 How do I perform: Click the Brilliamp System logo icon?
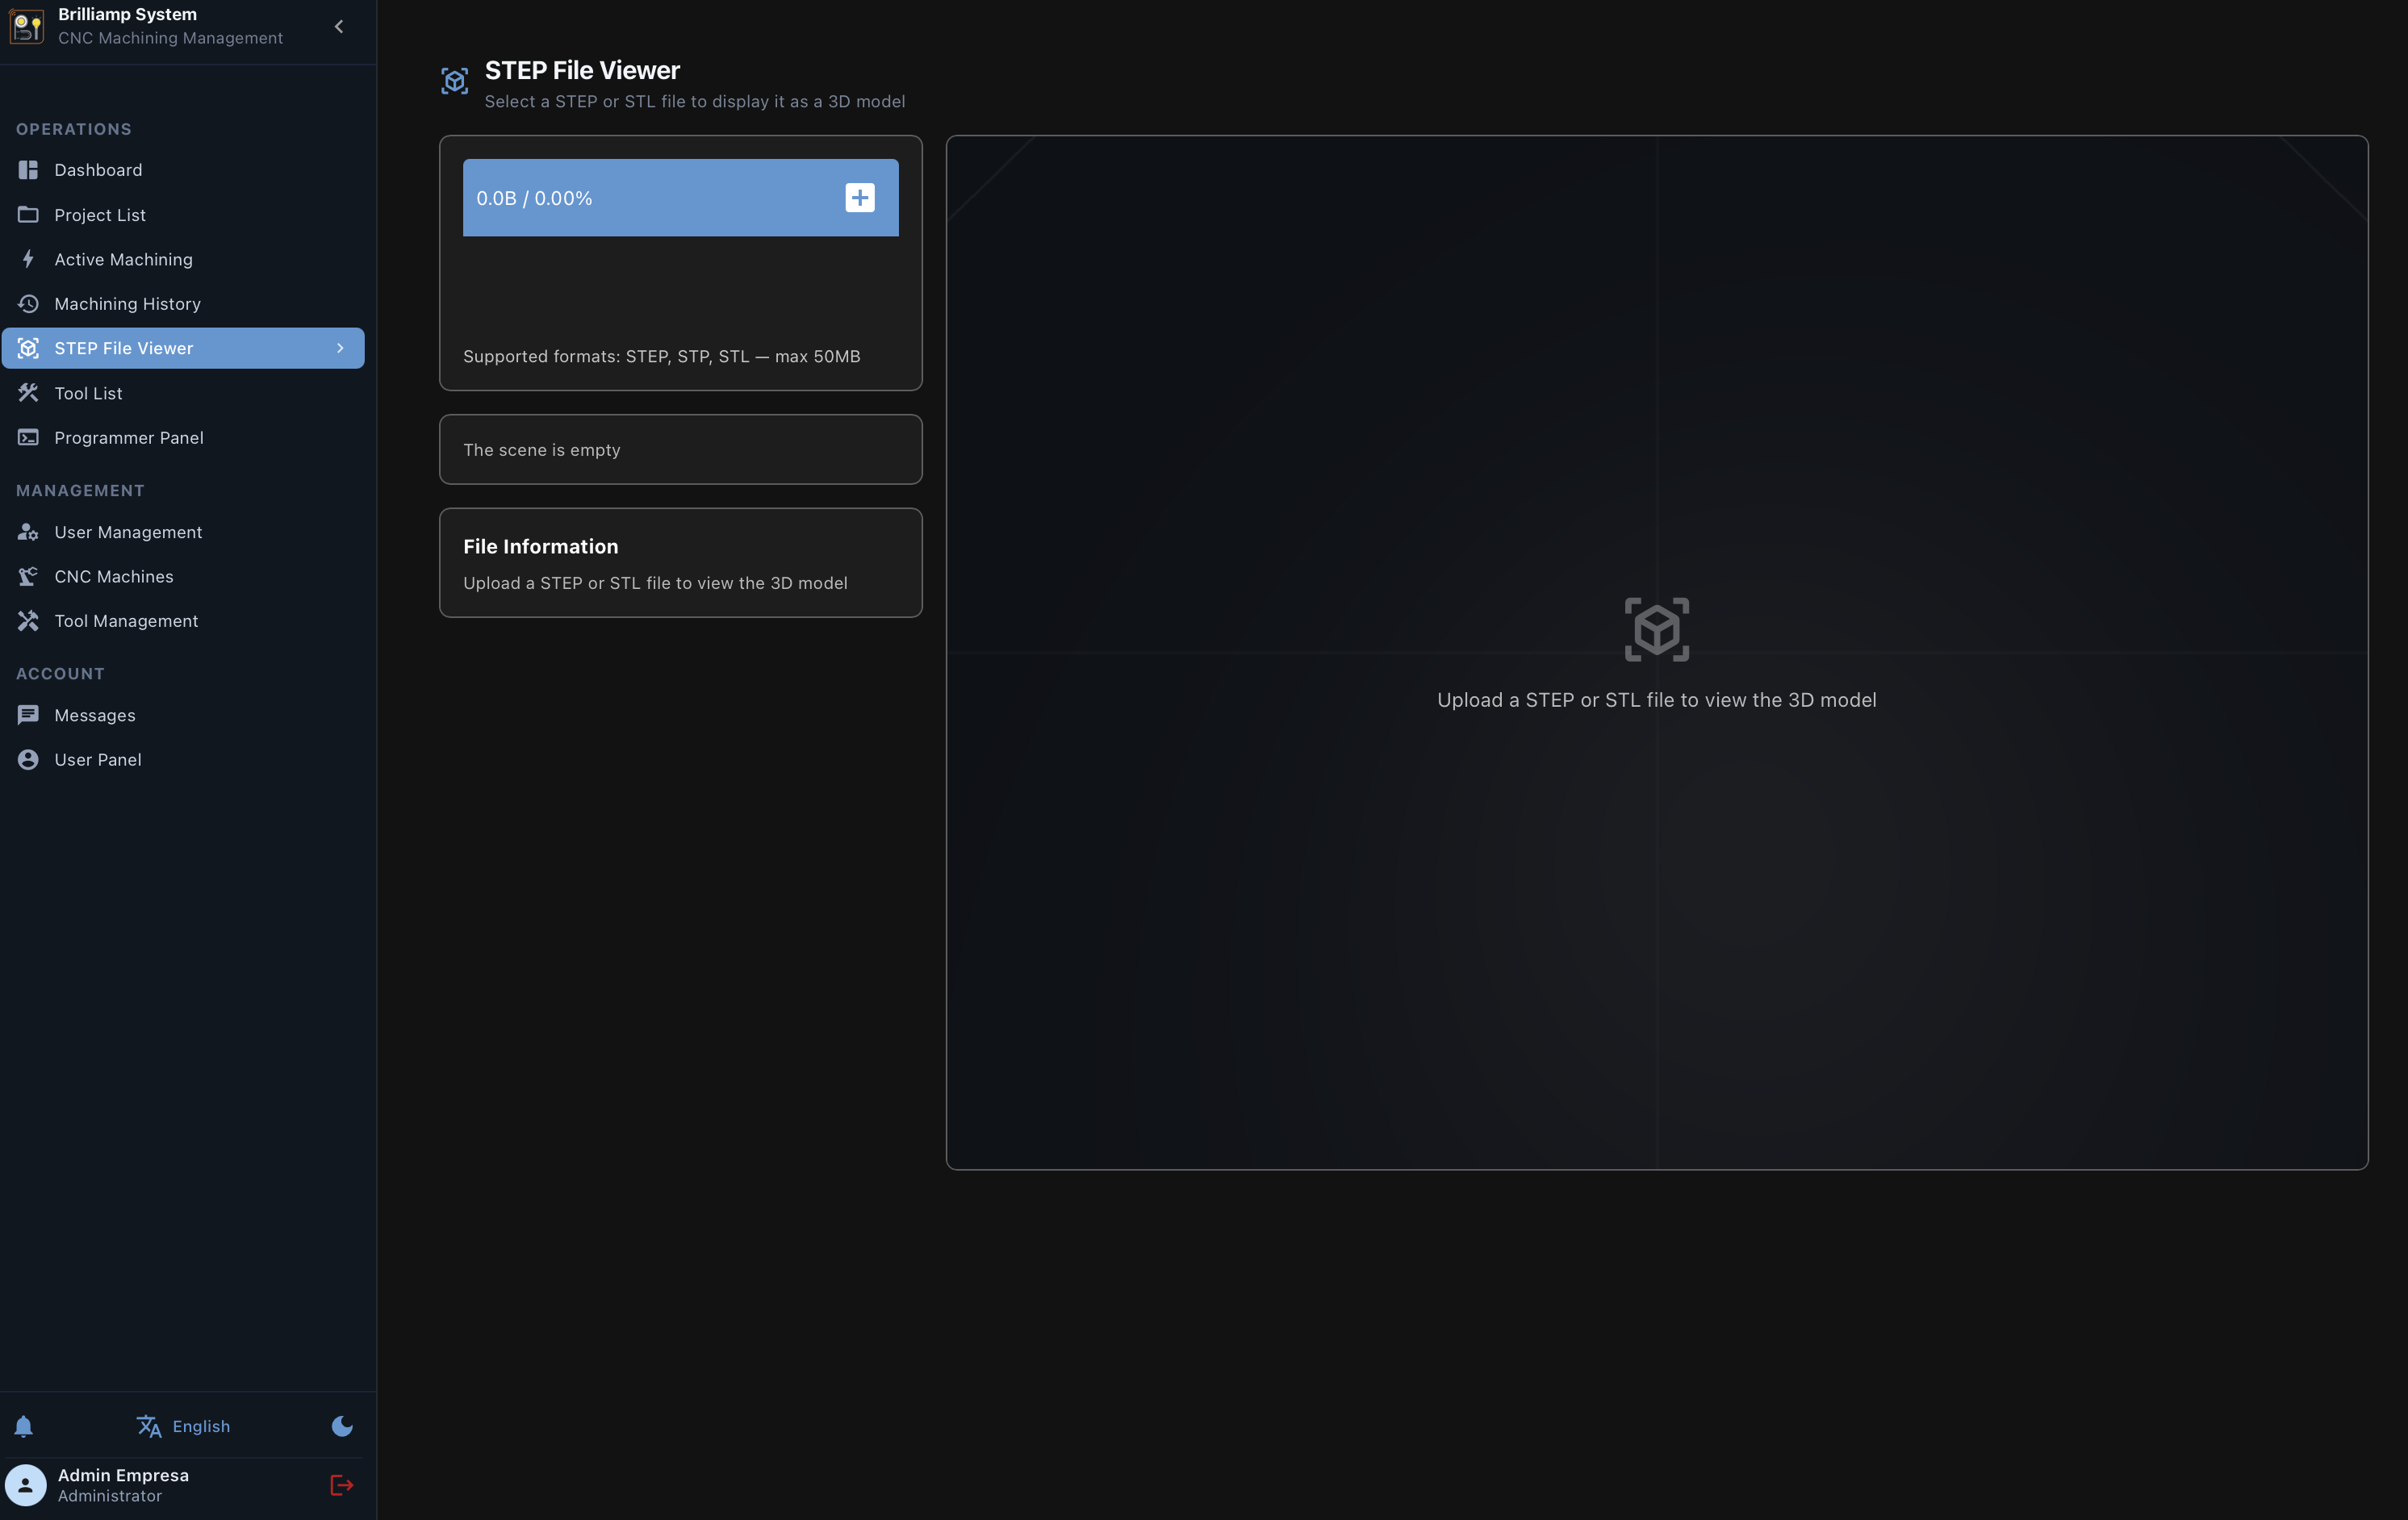(x=27, y=26)
